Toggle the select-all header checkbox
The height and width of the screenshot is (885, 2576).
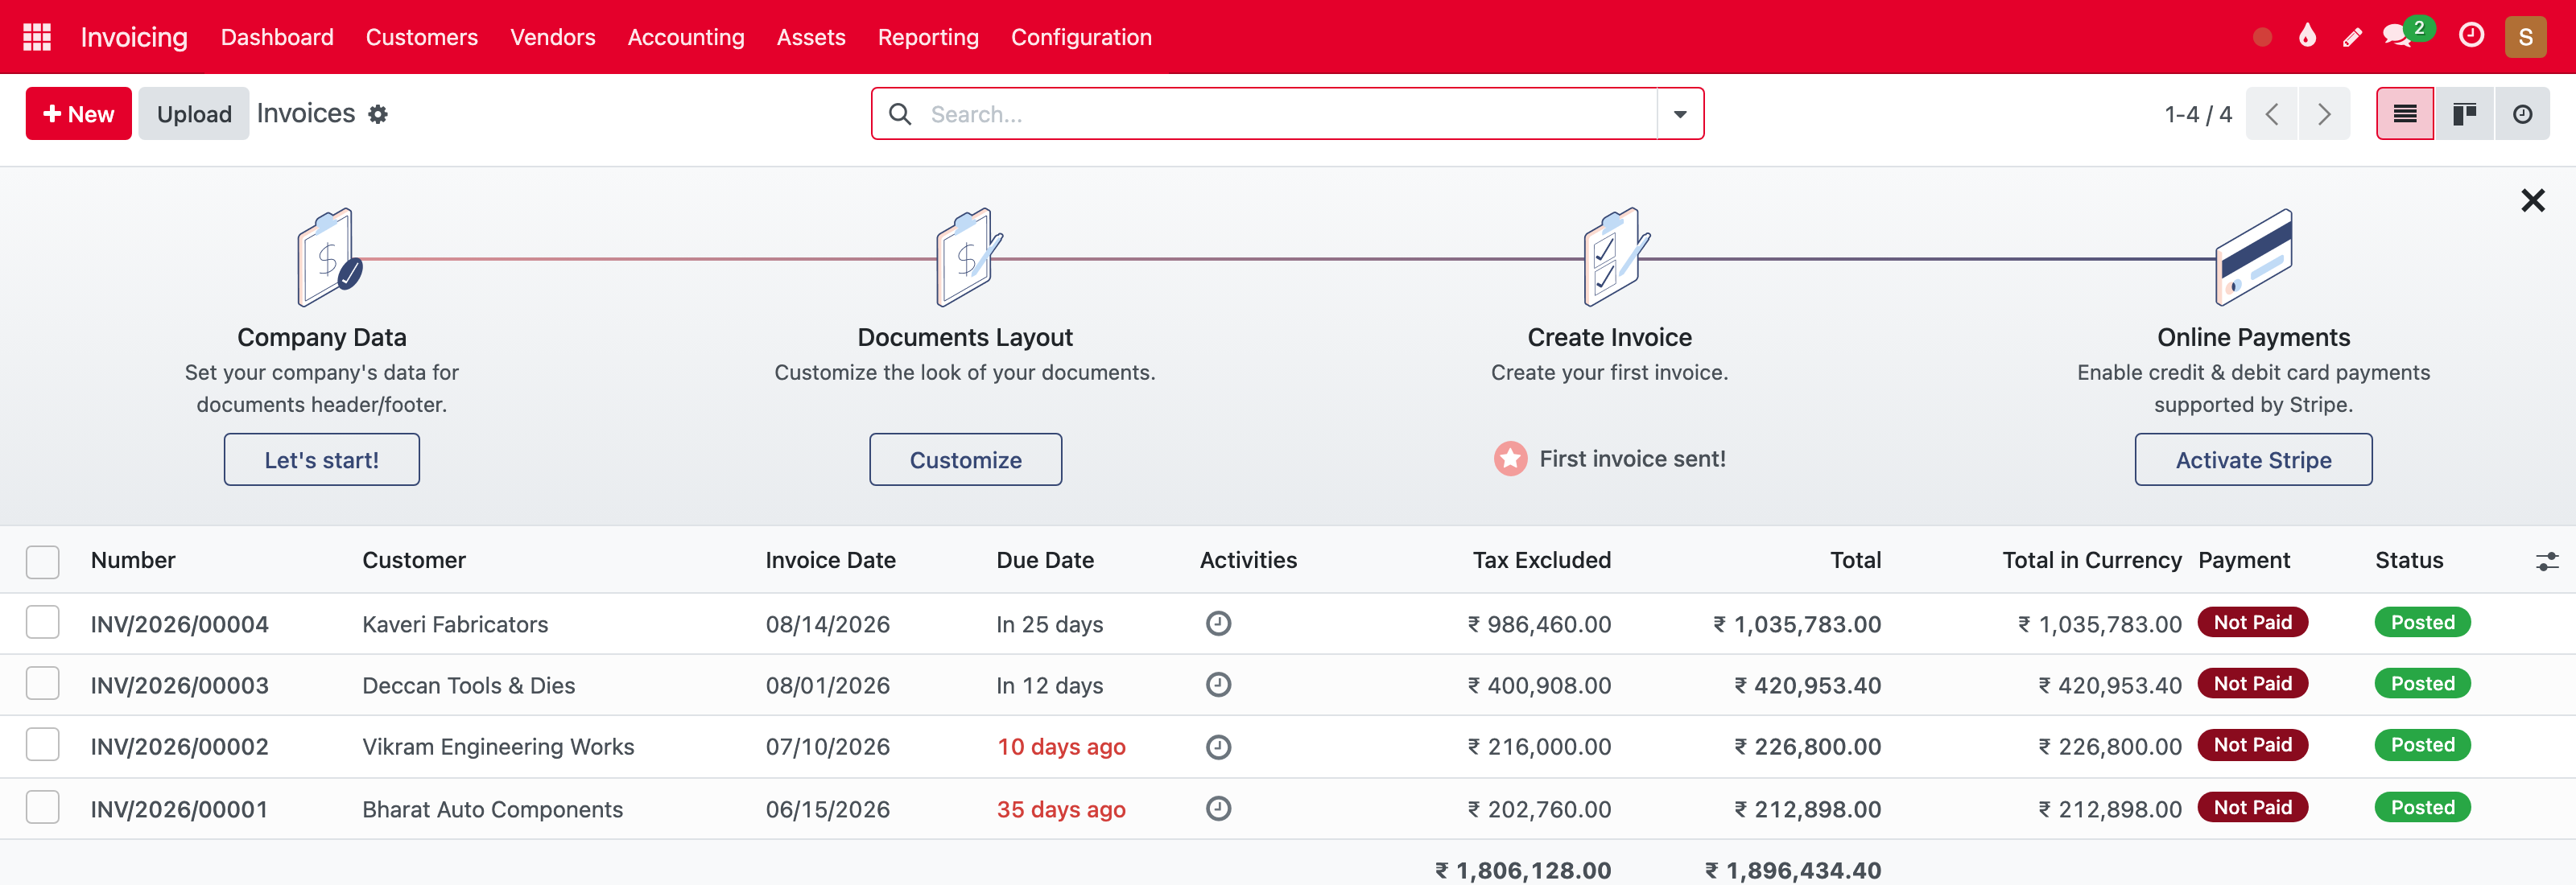[42, 562]
